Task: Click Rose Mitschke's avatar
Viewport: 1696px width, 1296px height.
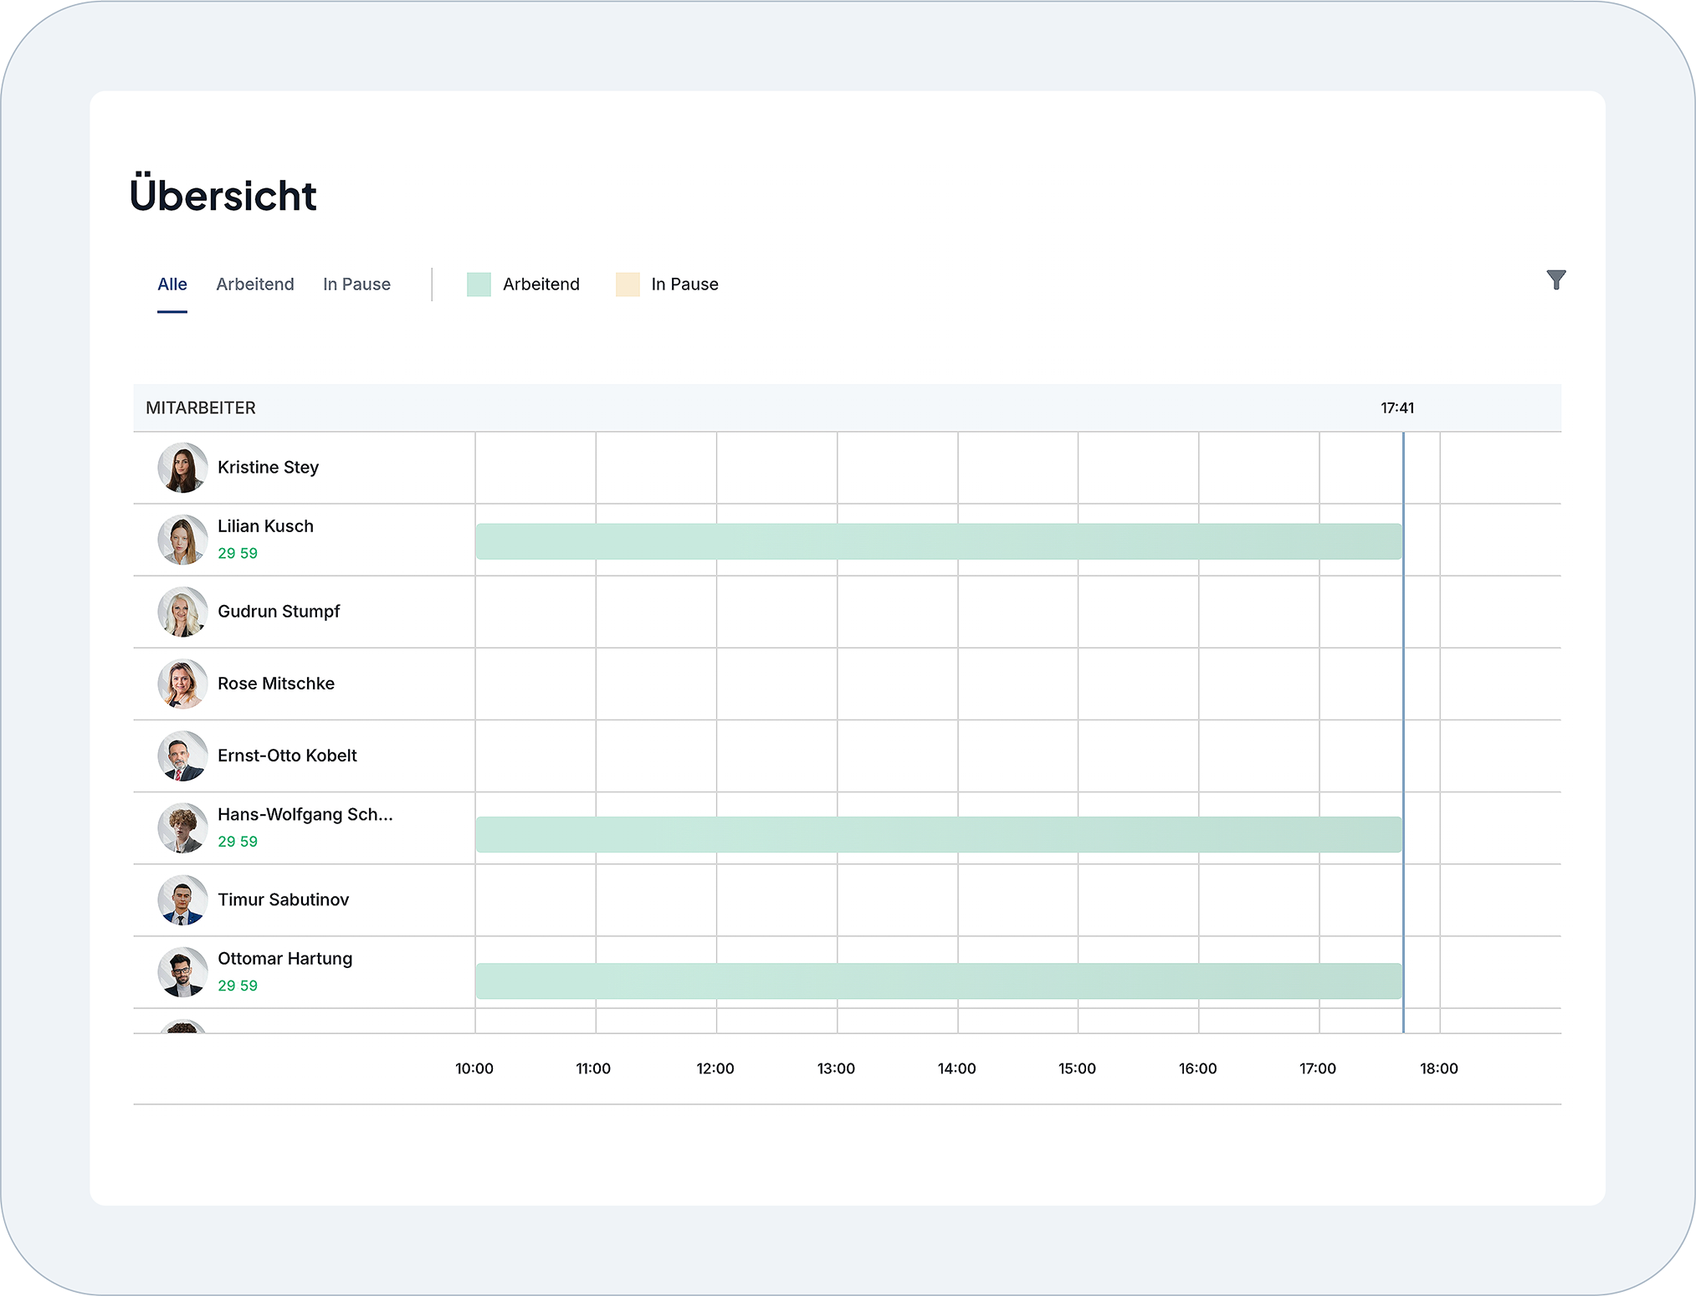Action: [x=182, y=684]
